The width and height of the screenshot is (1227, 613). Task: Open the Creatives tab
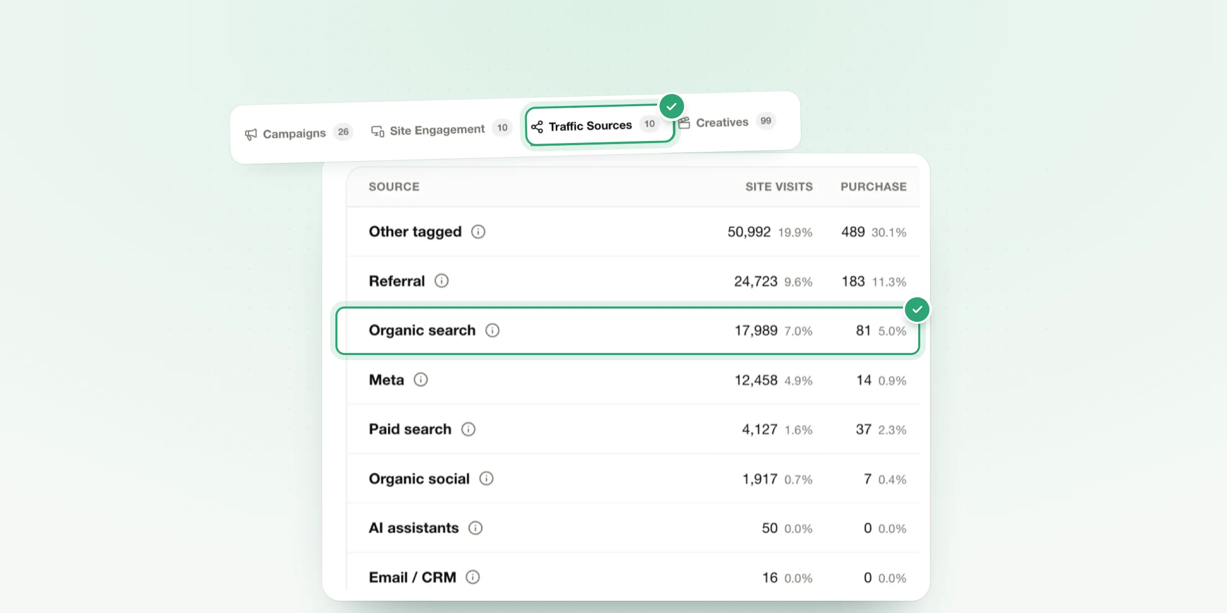[726, 122]
